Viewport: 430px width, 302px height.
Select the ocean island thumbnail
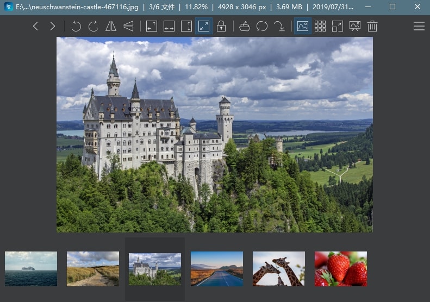(x=31, y=269)
